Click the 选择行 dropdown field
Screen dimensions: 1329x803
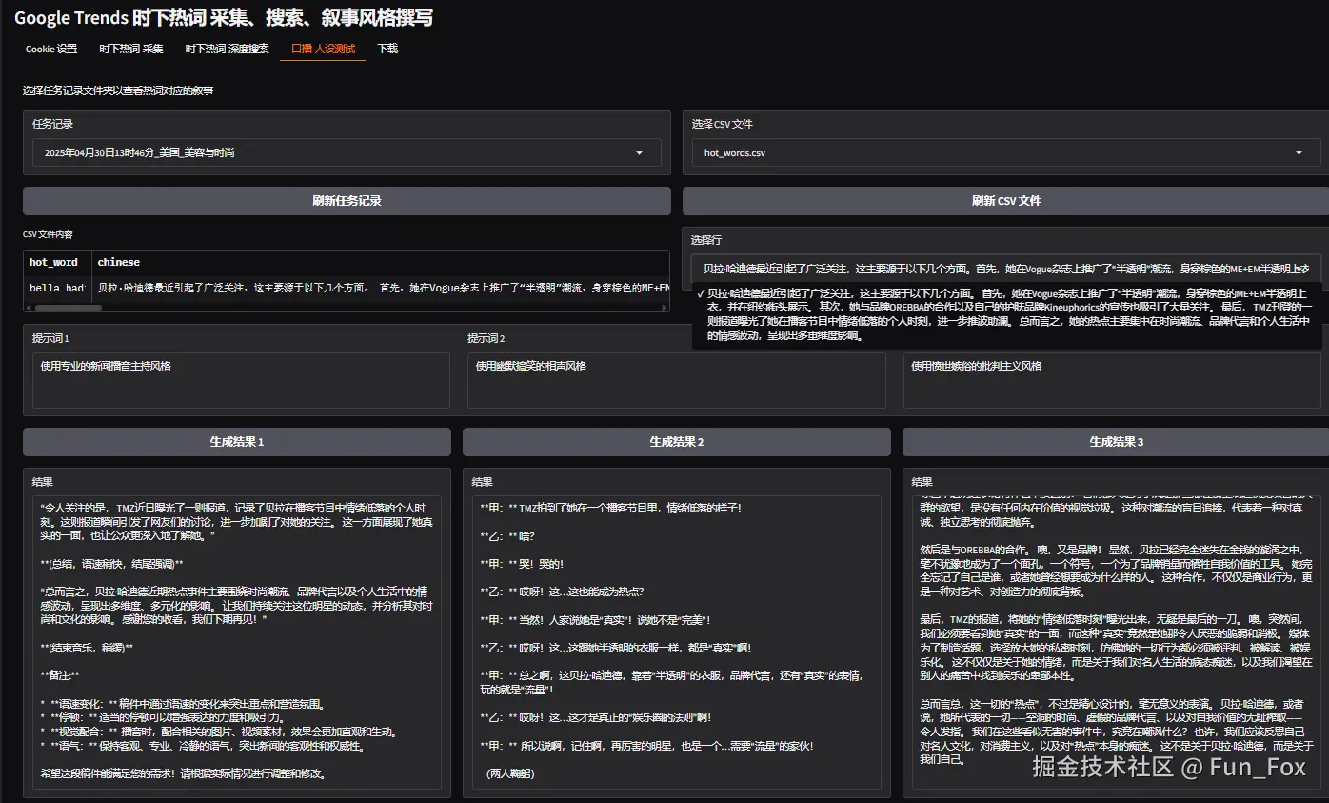point(1006,269)
